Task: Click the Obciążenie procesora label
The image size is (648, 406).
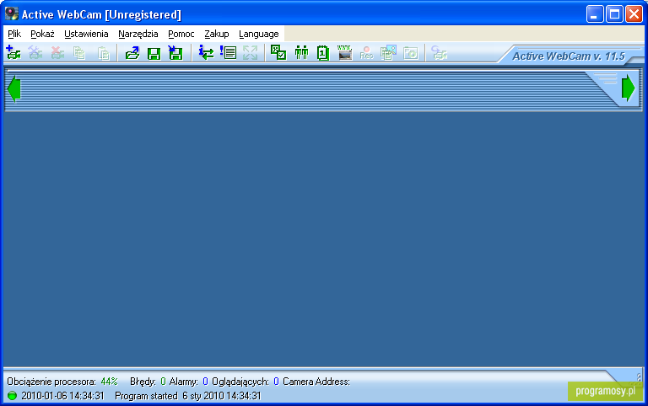Action: coord(51,382)
